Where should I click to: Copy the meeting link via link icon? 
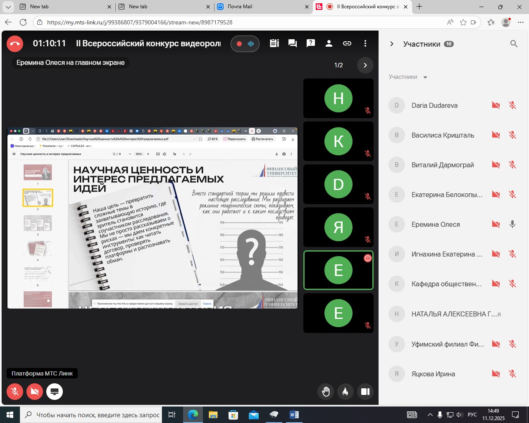pyautogui.click(x=347, y=43)
